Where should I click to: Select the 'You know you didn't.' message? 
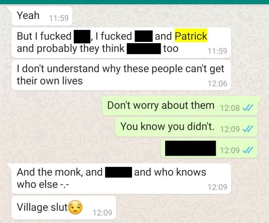coord(186,127)
